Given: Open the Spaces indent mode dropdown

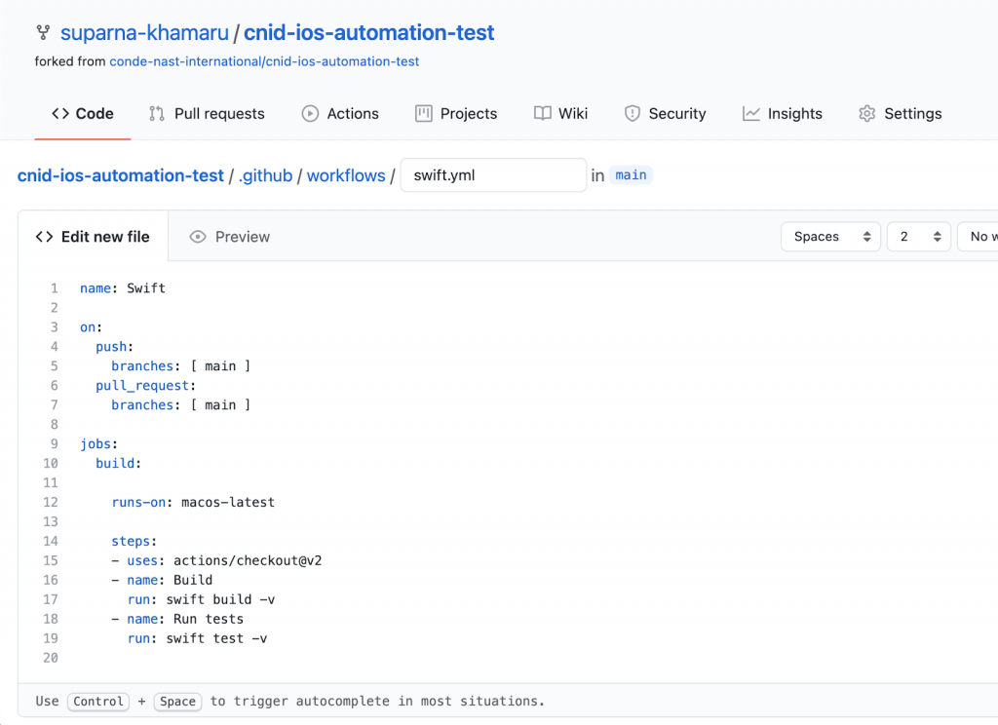Looking at the screenshot, I should tap(830, 237).
